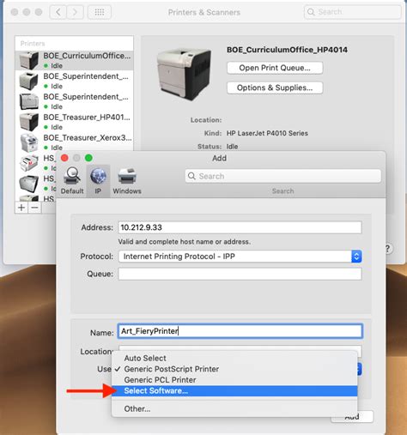
Task: Open help with the question mark button
Action: (388, 249)
